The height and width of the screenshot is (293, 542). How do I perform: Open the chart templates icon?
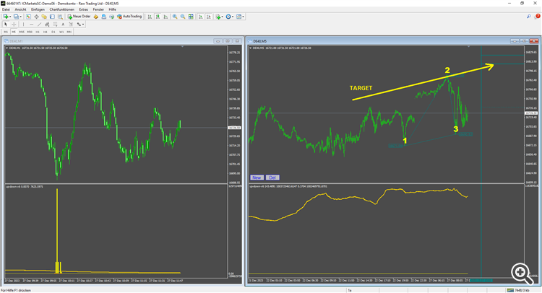(238, 17)
